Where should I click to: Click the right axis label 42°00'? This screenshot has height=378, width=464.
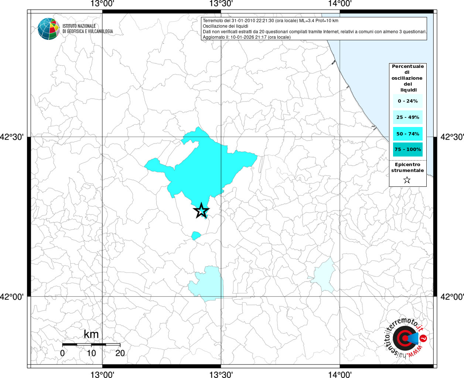452,296
